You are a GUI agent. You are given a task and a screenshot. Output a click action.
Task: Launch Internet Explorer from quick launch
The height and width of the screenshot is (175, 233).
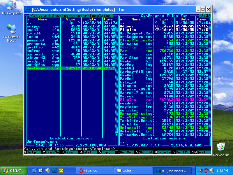coord(34,171)
